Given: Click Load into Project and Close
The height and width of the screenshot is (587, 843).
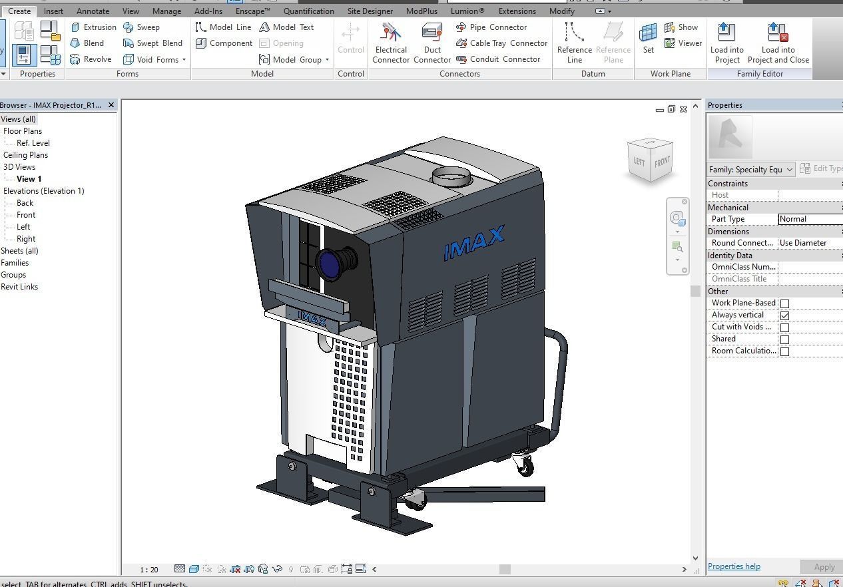Looking at the screenshot, I should pos(778,43).
